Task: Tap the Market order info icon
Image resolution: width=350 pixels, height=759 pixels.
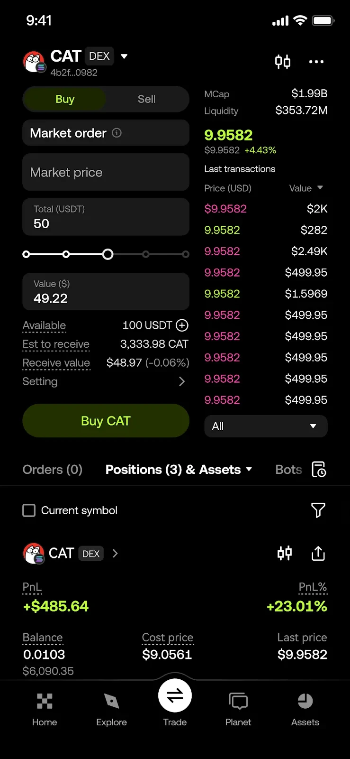Action: [x=117, y=133]
